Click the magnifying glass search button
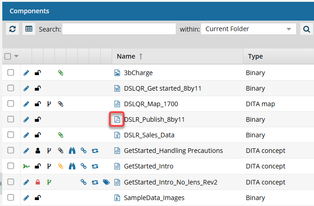The width and height of the screenshot is (314, 206). (306, 29)
